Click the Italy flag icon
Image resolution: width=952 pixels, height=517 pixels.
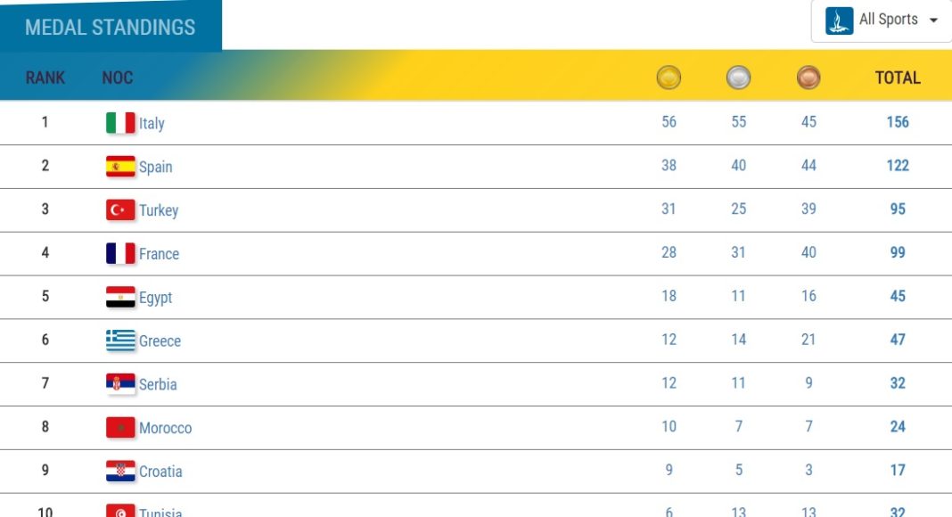[120, 123]
